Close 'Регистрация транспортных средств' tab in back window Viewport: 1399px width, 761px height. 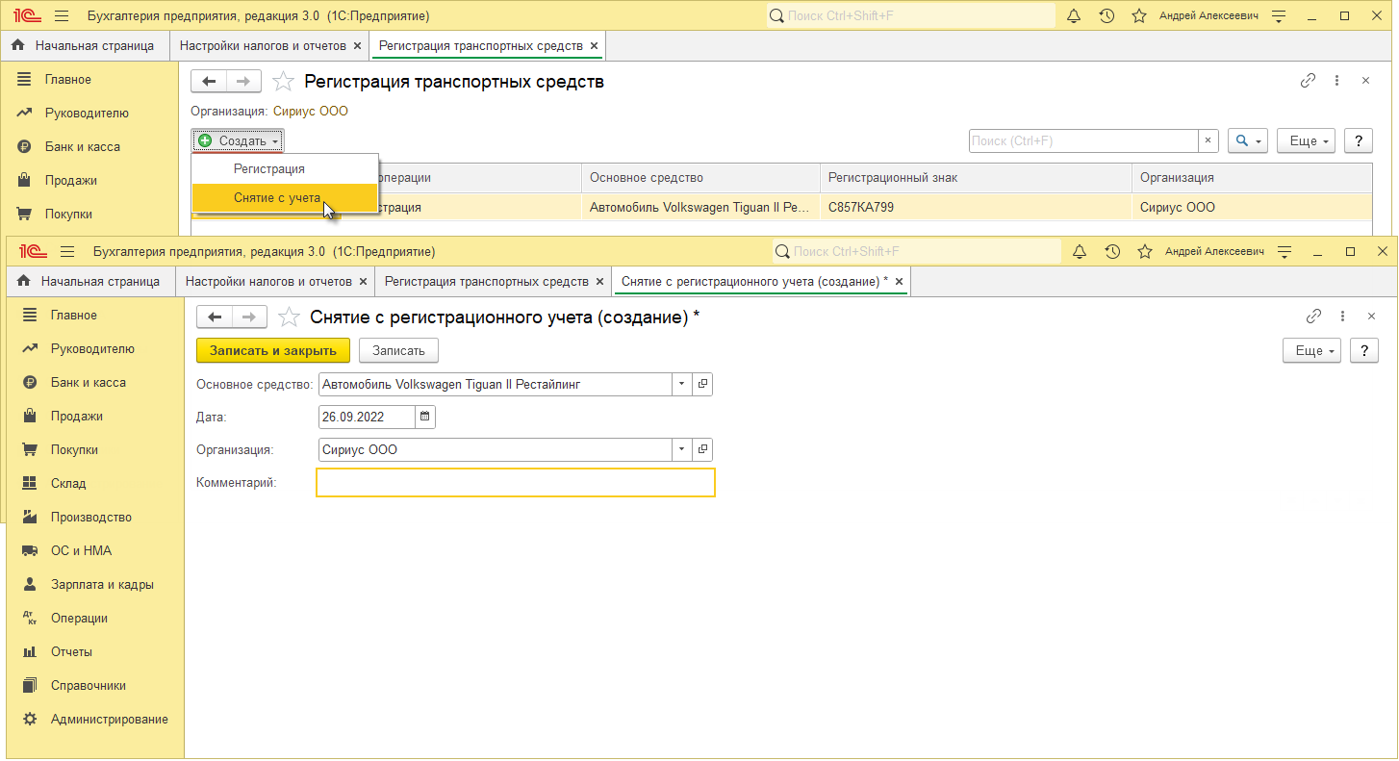click(x=594, y=45)
